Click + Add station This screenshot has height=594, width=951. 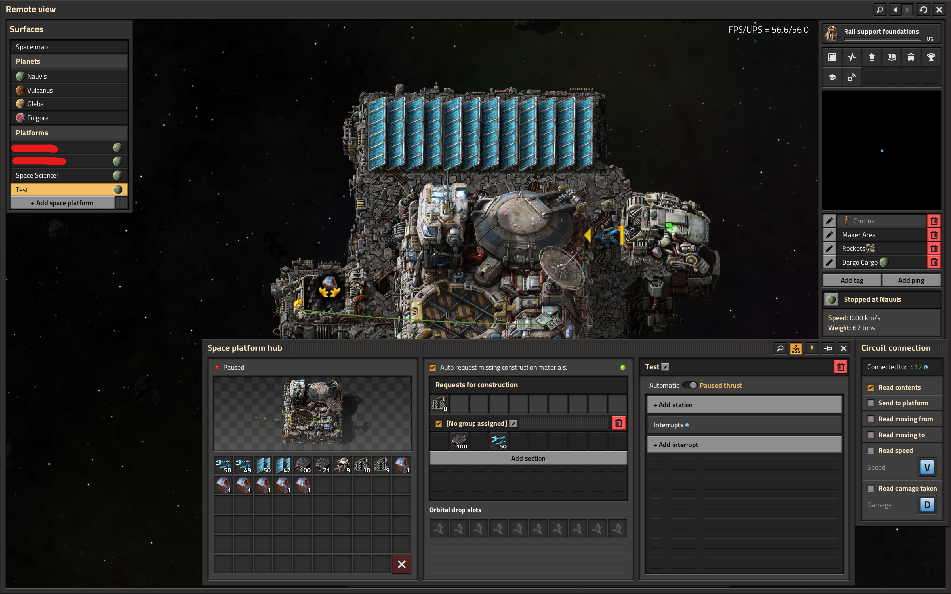click(744, 405)
